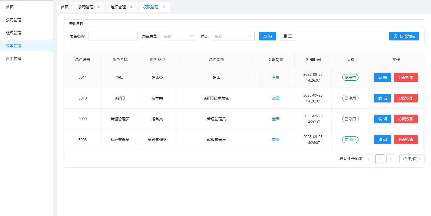Click the 总共 4 条记录 text
Screen dimensions: 431x216
coord(351,159)
